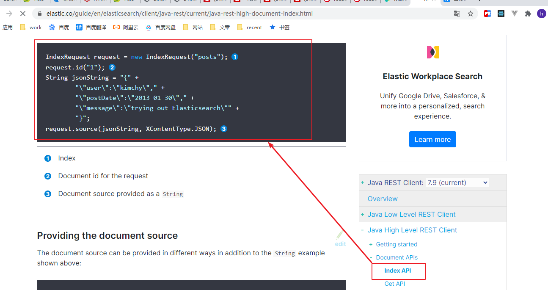Expand the '+' next to Java REST Client

[x=363, y=182]
